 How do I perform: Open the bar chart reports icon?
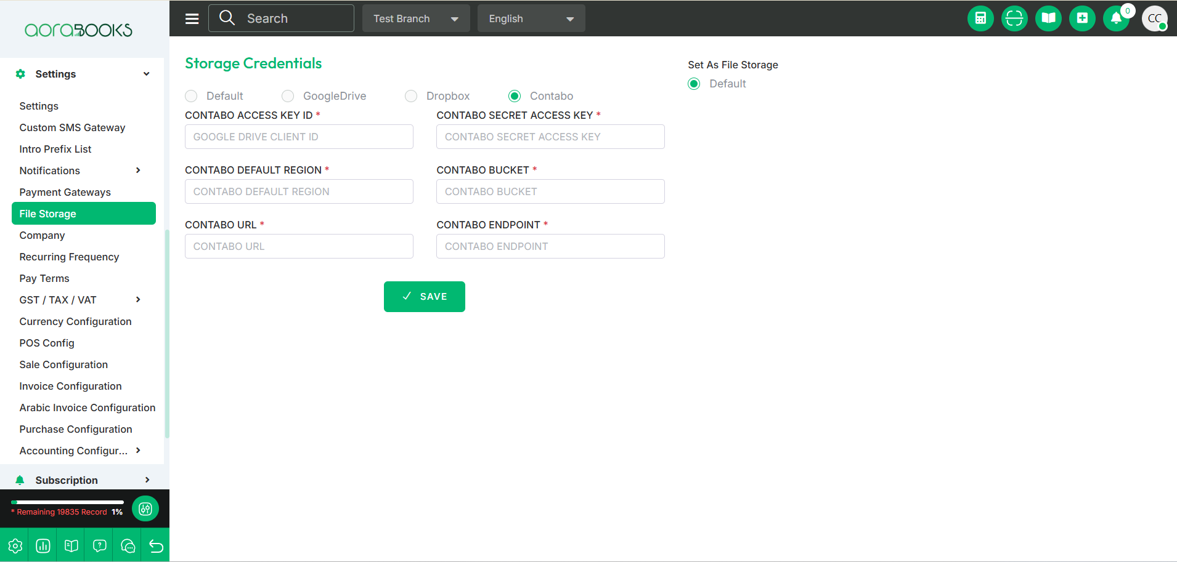point(43,545)
